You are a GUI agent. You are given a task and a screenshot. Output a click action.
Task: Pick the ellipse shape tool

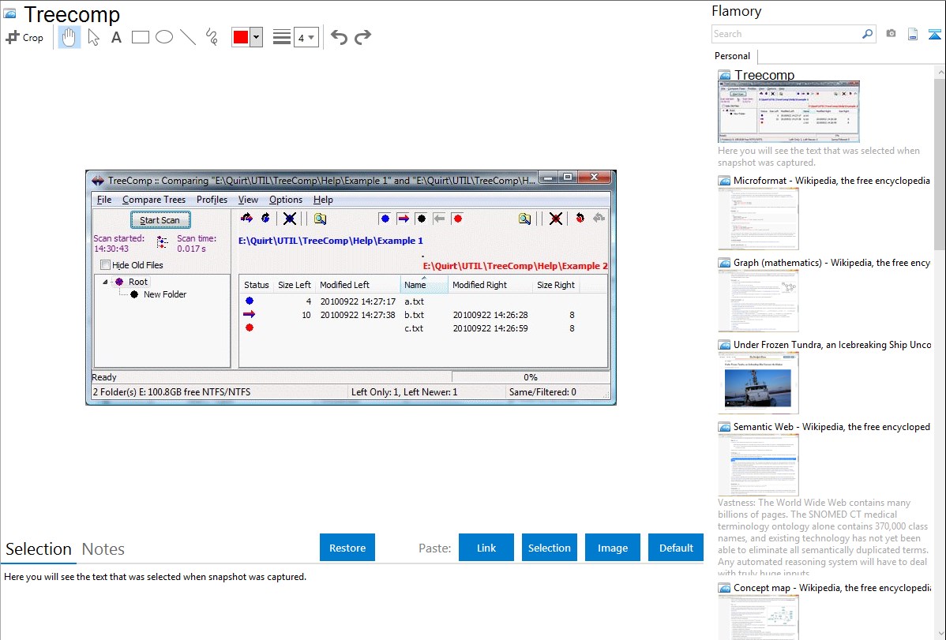point(163,37)
